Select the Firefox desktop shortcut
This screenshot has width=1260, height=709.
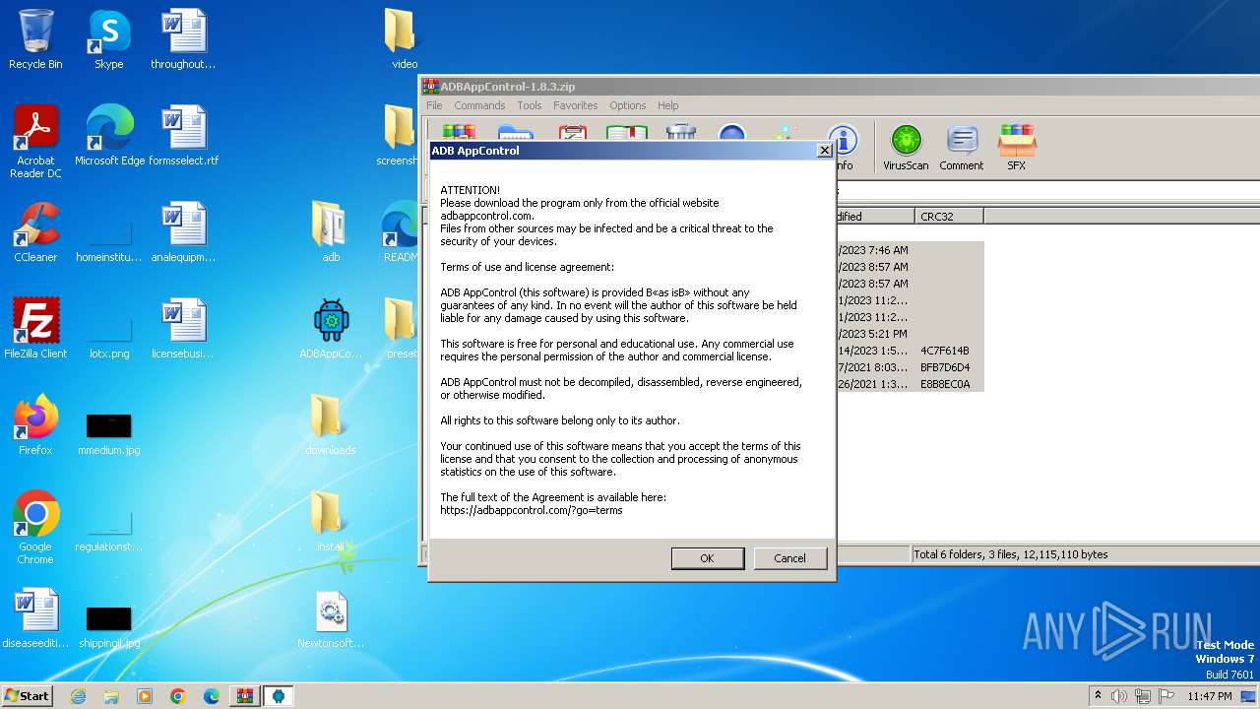click(35, 425)
